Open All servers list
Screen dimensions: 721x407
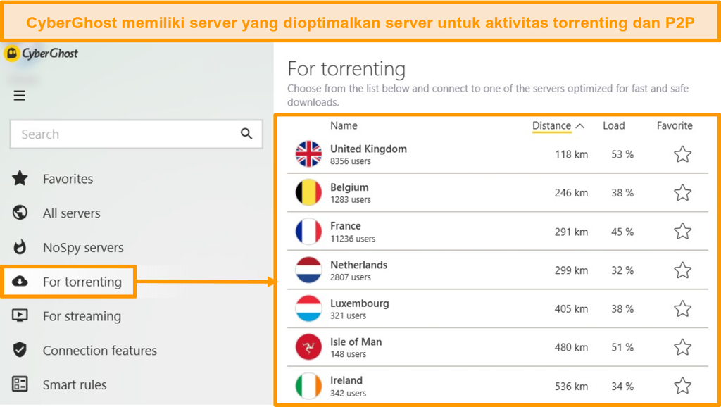(71, 213)
